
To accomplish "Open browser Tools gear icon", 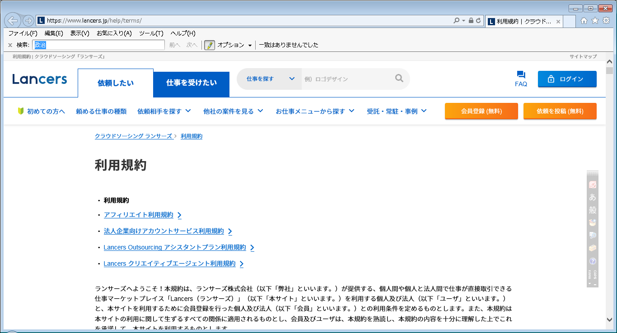I will click(606, 21).
